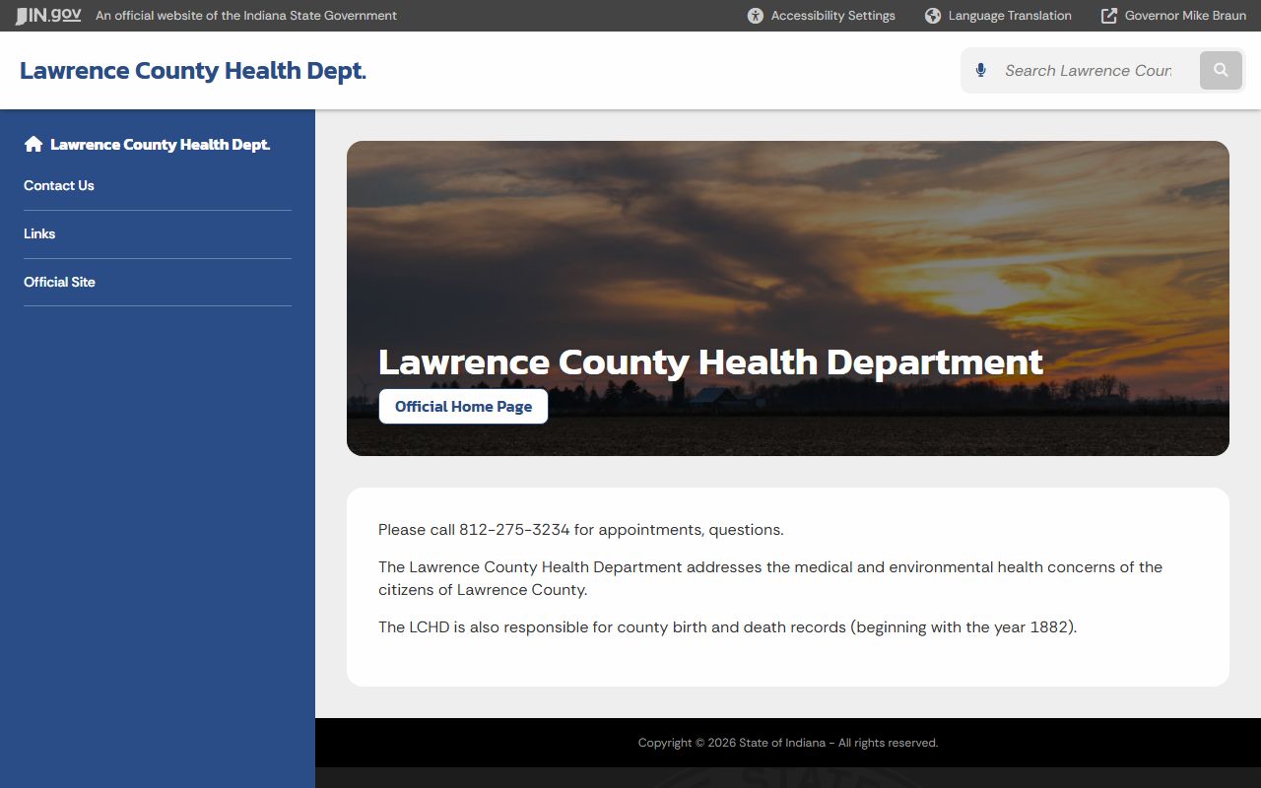The height and width of the screenshot is (788, 1261).
Task: Click the Lawrence County Health Department heading
Action: coord(710,361)
